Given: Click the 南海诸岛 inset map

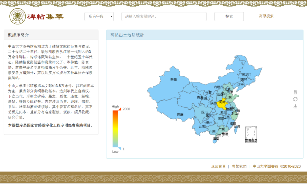Looking at the screenshot, I should [251, 134].
